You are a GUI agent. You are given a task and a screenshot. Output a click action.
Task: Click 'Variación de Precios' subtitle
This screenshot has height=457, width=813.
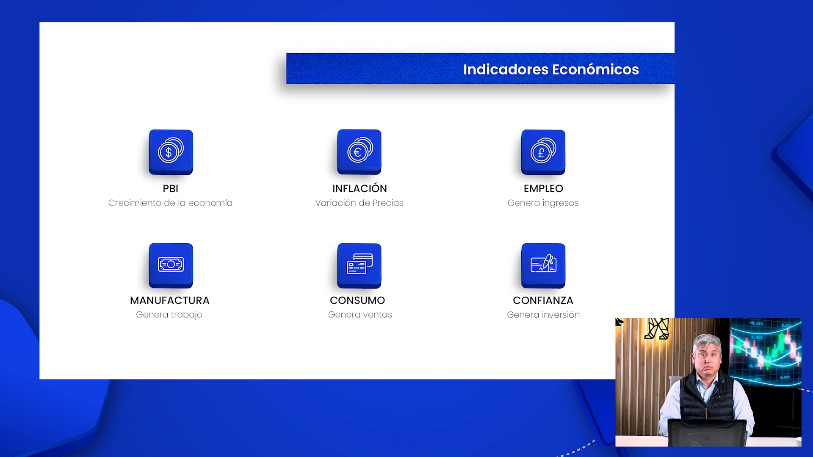pos(359,203)
